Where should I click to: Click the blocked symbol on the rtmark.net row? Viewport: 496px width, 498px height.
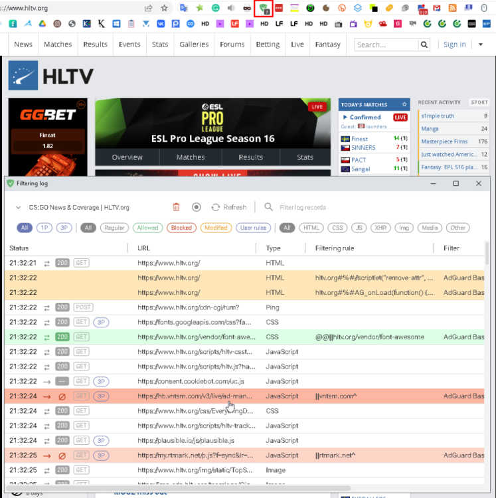[x=62, y=456]
